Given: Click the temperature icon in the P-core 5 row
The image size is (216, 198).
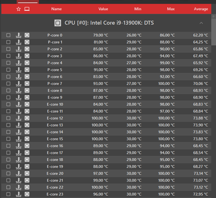Looking at the screenshot, I should point(19,70).
